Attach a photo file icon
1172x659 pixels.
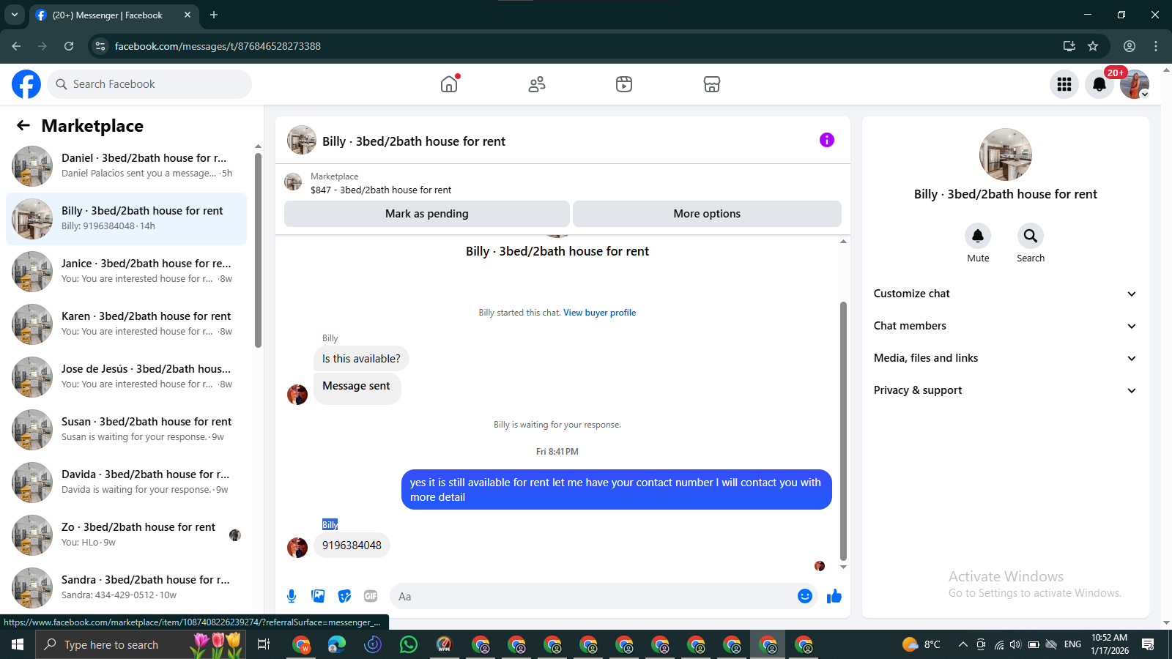coord(318,596)
